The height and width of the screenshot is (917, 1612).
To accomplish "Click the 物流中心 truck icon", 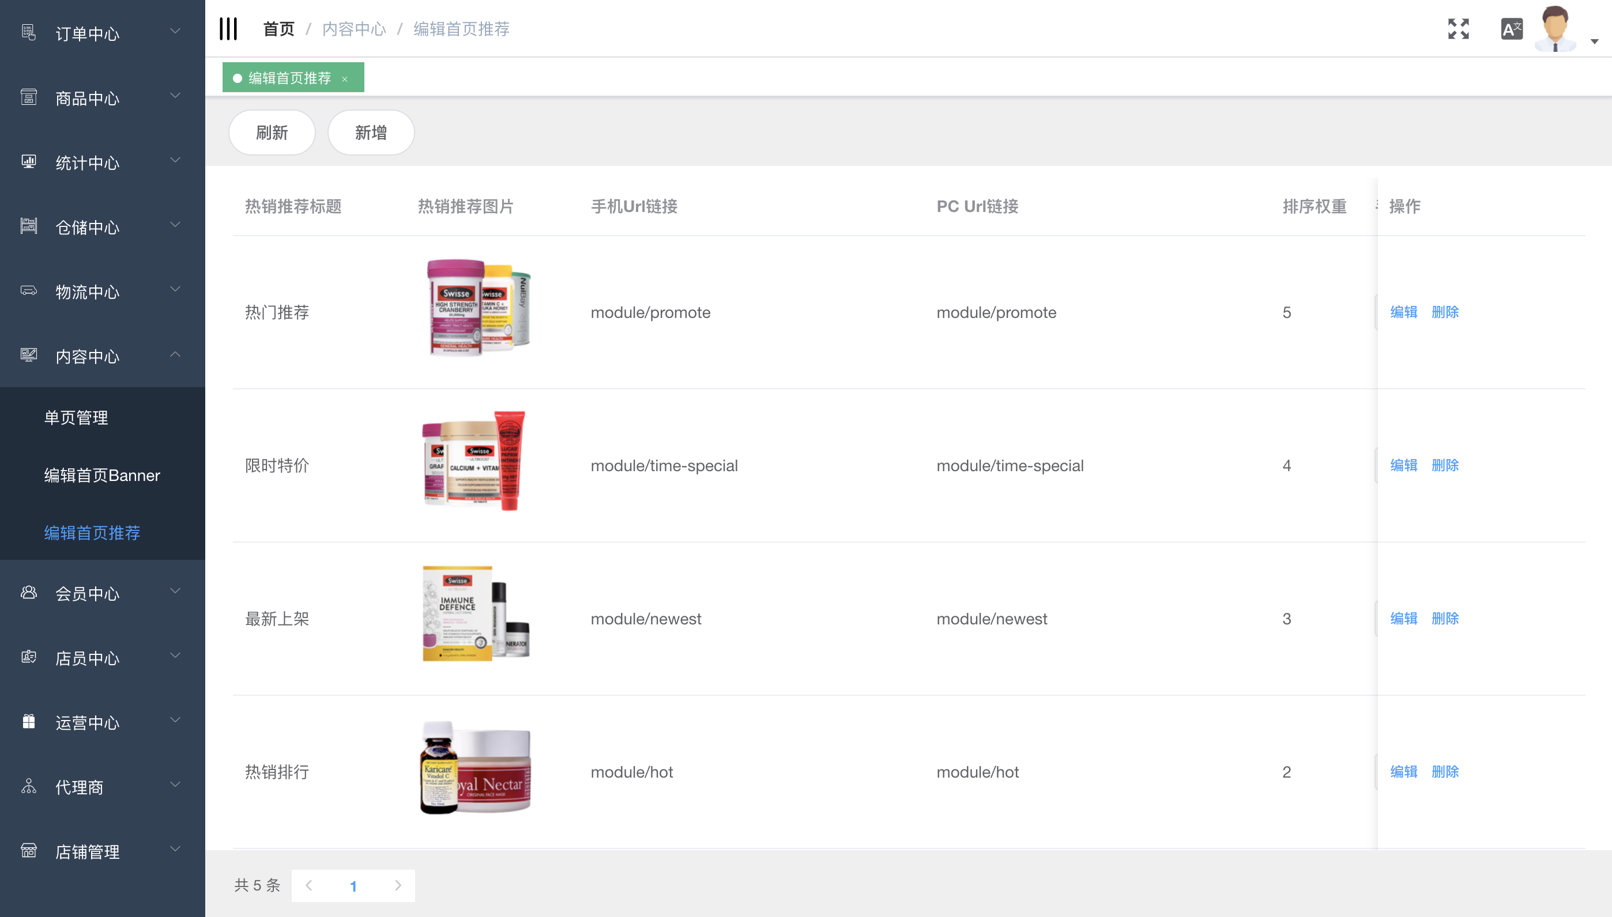I will 28,291.
